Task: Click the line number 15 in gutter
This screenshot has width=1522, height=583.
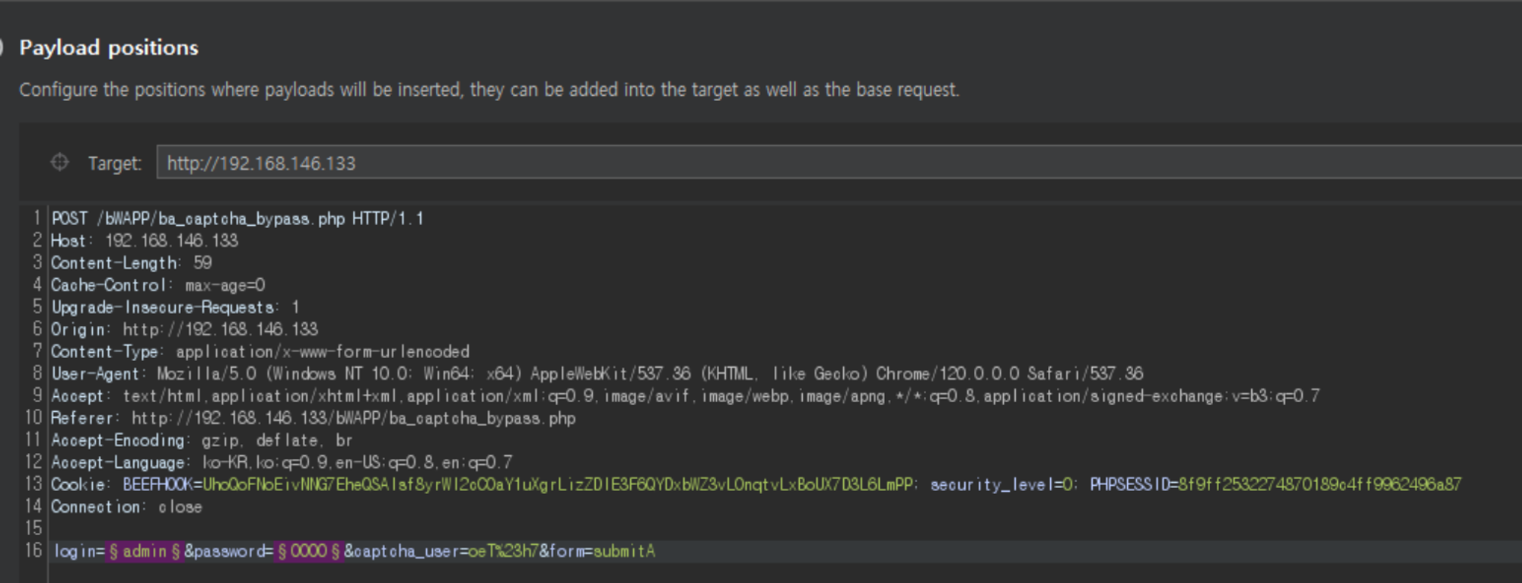Action: 33,528
